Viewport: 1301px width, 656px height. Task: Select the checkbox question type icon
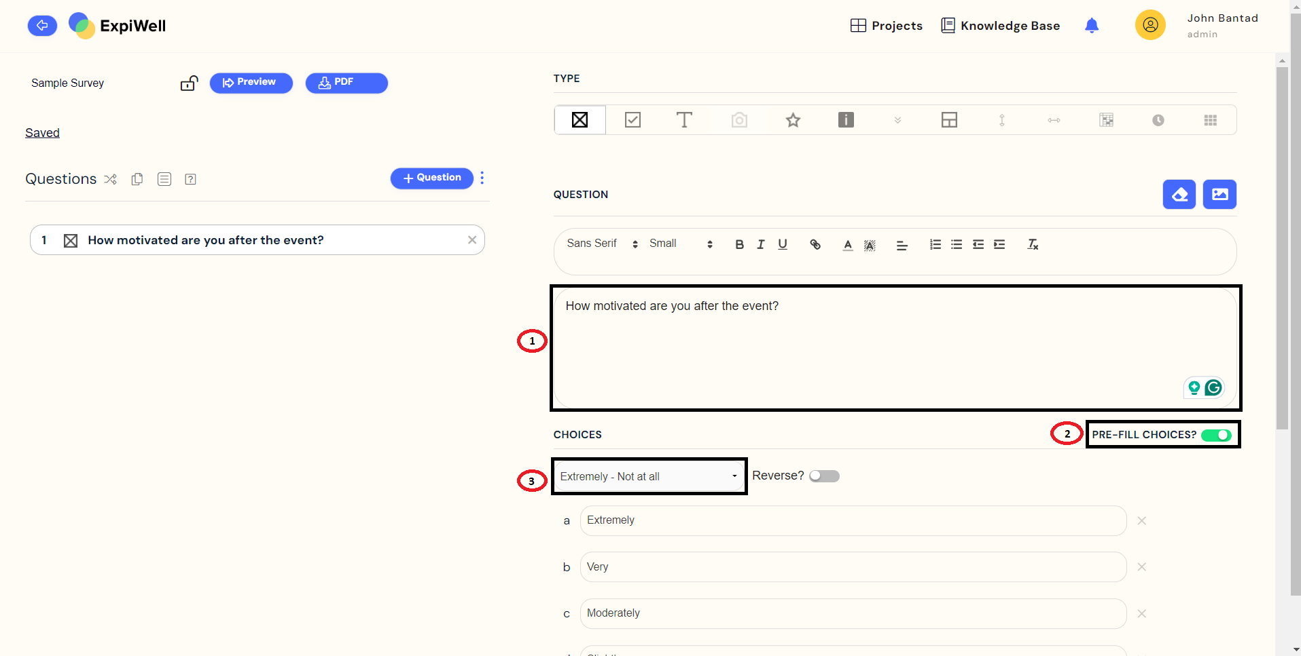tap(632, 120)
